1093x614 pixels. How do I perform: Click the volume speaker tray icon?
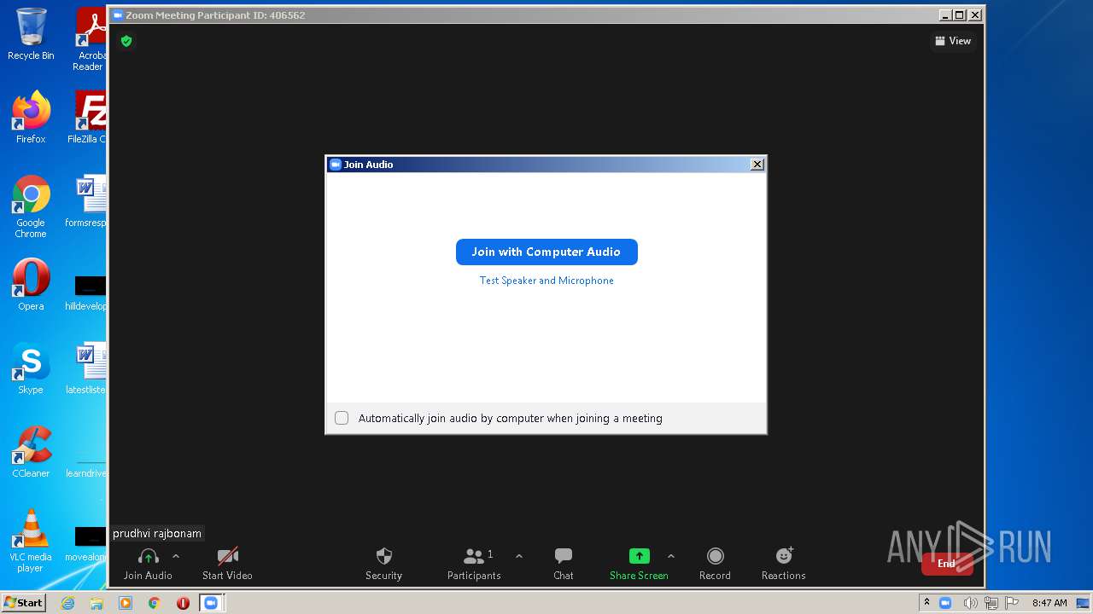[970, 603]
